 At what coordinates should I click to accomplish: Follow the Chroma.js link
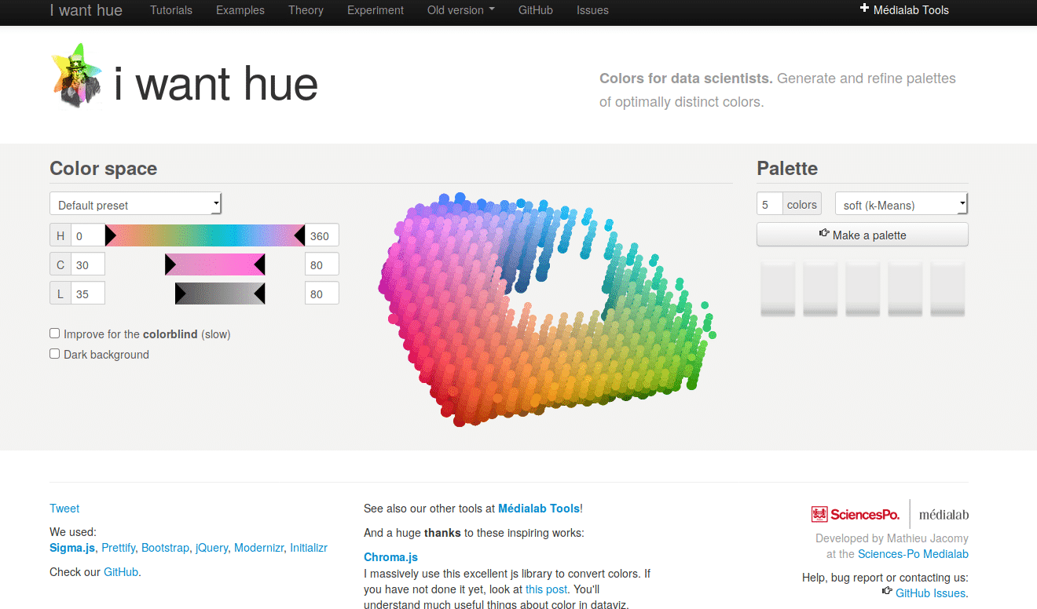tap(390, 557)
